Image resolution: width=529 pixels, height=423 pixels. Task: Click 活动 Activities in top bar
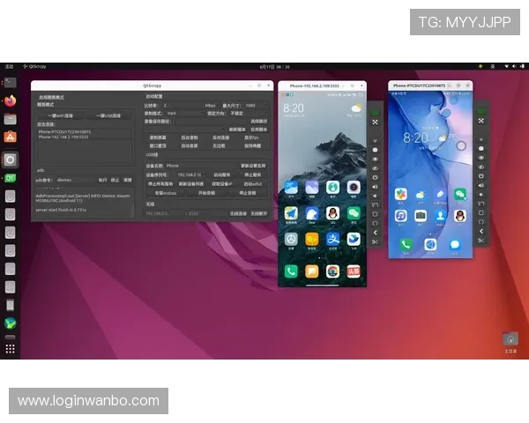coord(9,67)
